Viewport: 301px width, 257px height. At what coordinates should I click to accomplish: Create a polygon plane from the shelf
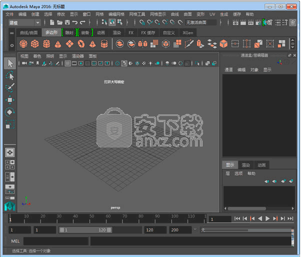pos(69,44)
